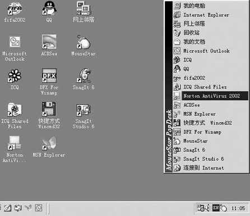
Task: Open the Norton AntiVi... desktop shortcut
Action: coord(15,143)
